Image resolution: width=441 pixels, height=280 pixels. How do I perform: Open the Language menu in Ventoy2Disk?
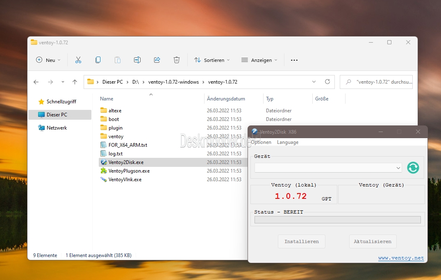point(288,142)
